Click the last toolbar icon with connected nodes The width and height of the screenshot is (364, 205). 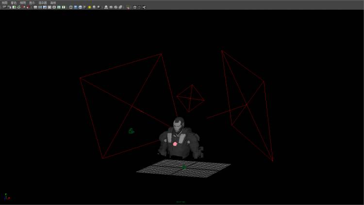[144, 7]
